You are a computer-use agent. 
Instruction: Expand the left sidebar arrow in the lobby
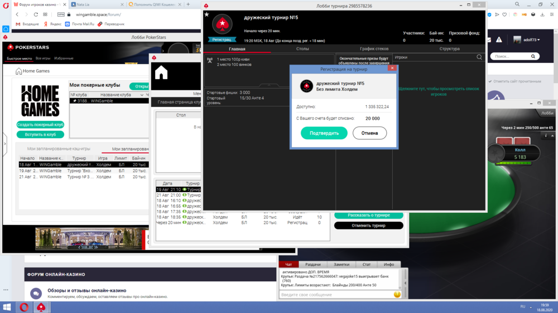(4, 144)
